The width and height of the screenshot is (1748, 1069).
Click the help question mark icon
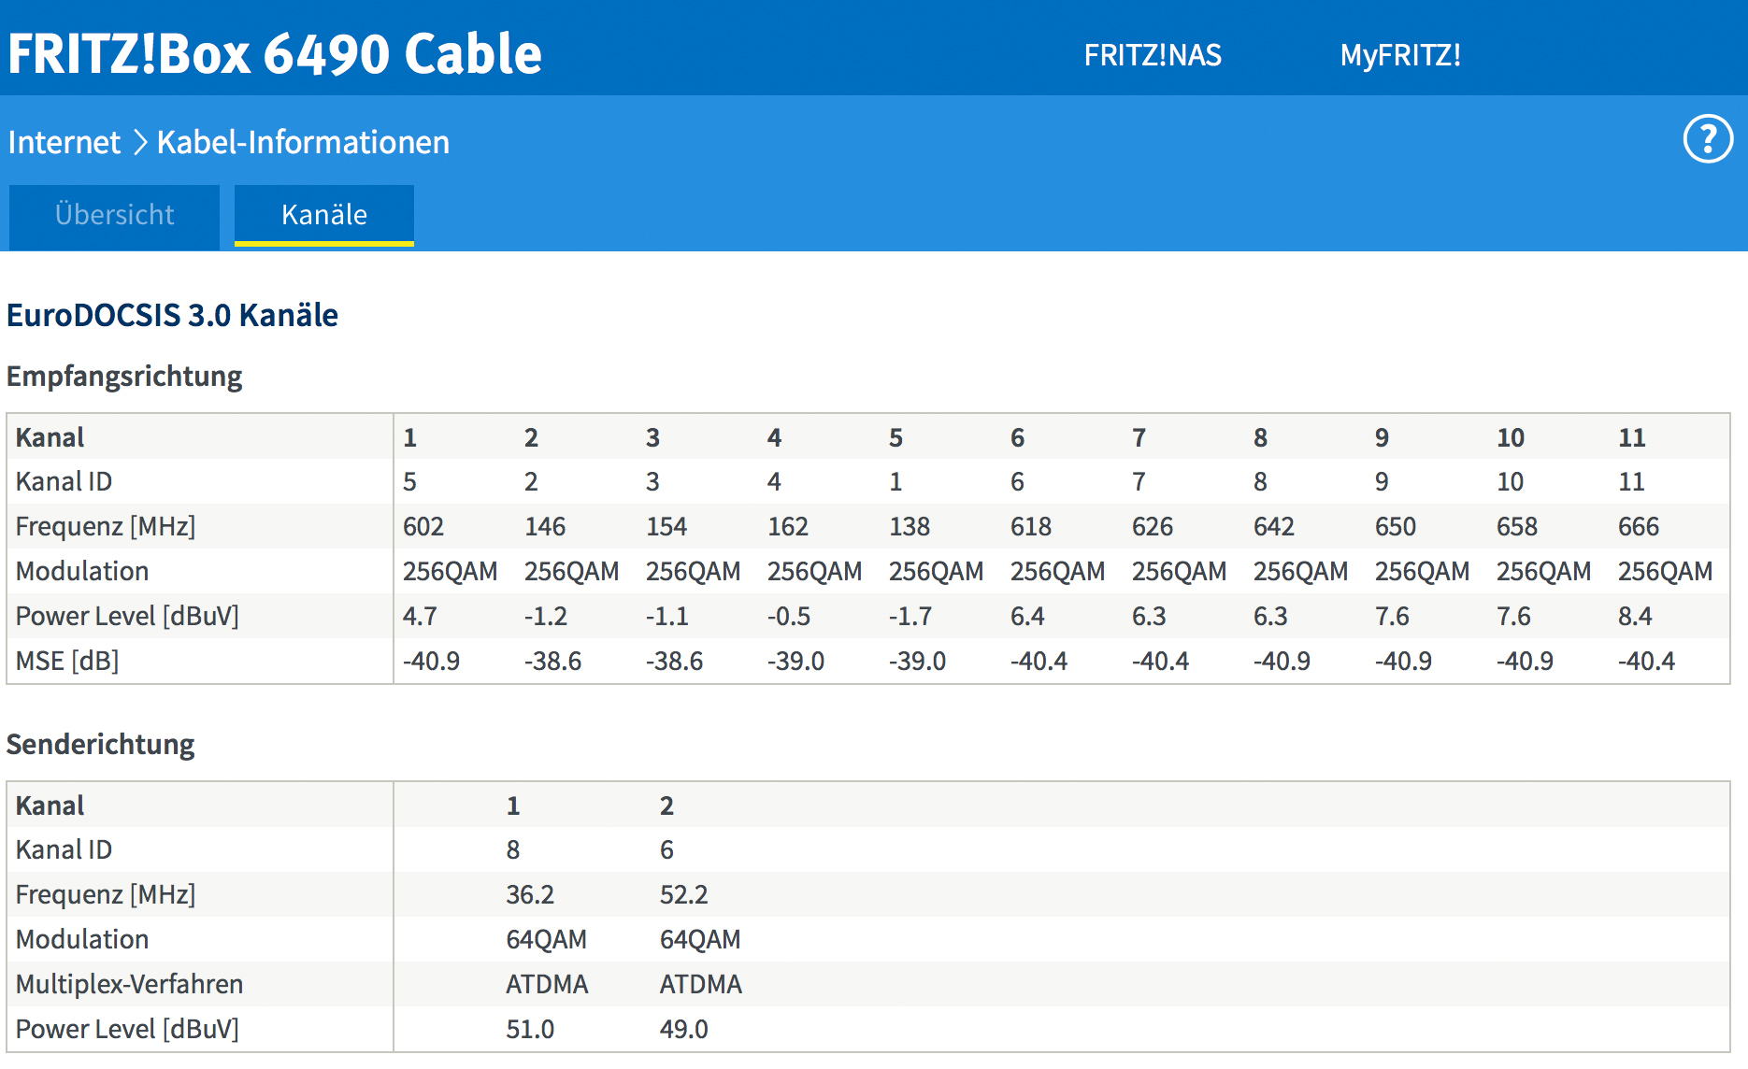pyautogui.click(x=1708, y=139)
